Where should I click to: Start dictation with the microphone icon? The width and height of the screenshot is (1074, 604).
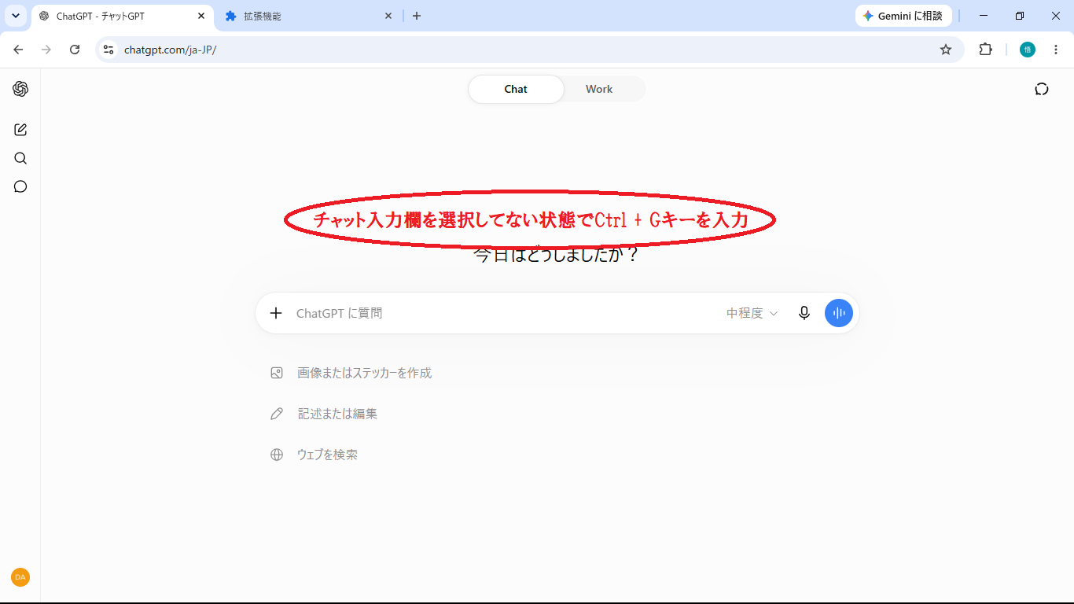coord(804,313)
